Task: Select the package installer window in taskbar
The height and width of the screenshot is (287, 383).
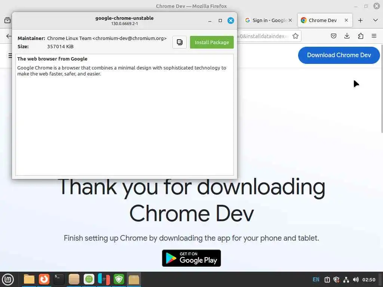Action: coord(134,279)
